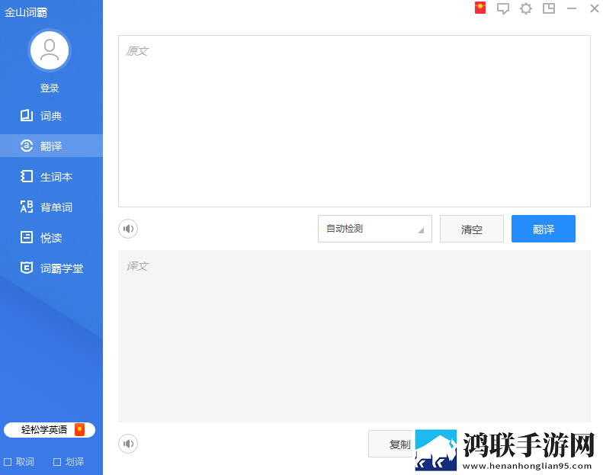Image resolution: width=603 pixels, height=475 pixels.
Task: Select the 翻译 sidebar item
Action: tap(51, 146)
